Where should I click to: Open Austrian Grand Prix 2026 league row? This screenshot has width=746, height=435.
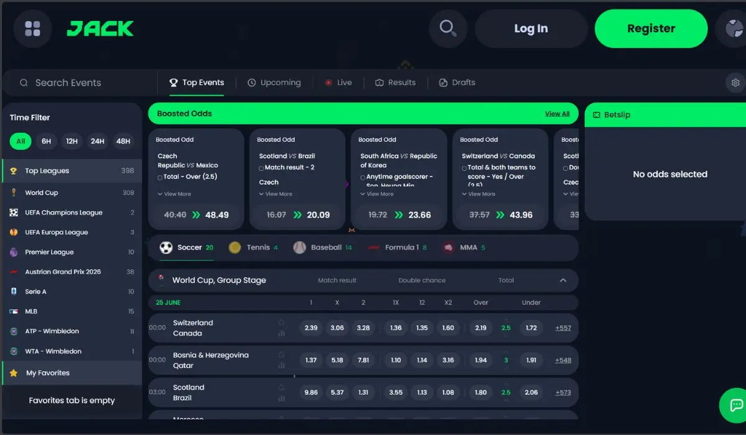(72, 272)
